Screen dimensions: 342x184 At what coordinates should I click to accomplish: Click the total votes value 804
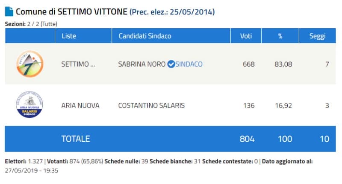pos(248,139)
